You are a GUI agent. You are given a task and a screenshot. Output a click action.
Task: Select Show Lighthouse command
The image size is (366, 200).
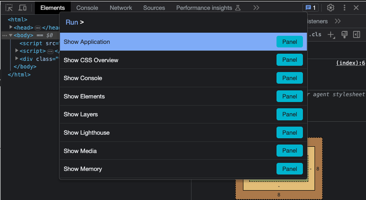pos(87,133)
